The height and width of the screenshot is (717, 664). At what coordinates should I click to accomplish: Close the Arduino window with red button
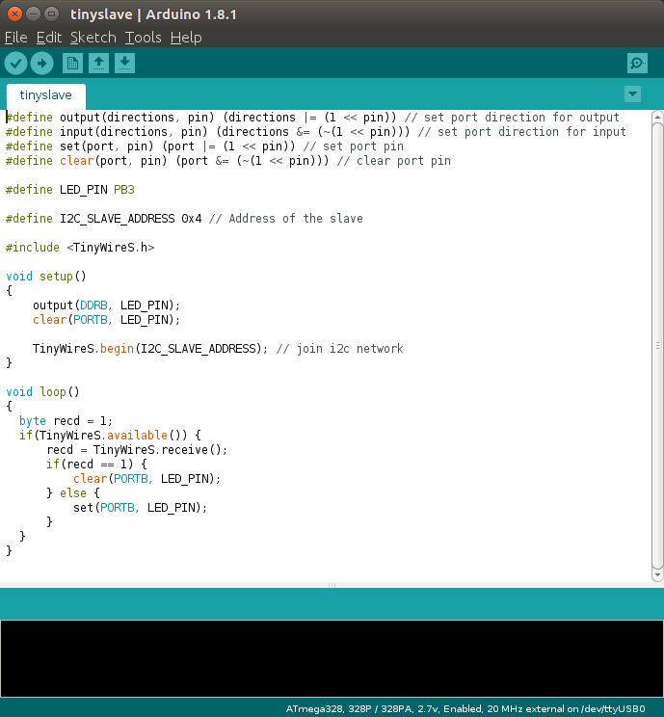14,14
